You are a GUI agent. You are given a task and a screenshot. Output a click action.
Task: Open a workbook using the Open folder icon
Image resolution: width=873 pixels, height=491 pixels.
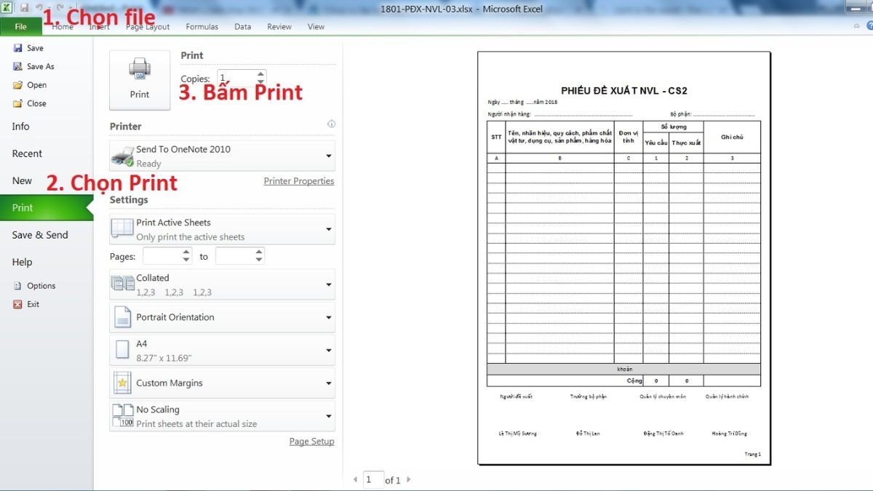pyautogui.click(x=17, y=85)
